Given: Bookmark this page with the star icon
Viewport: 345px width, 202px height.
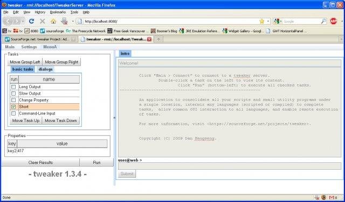Looking at the screenshot, I should [x=261, y=21].
